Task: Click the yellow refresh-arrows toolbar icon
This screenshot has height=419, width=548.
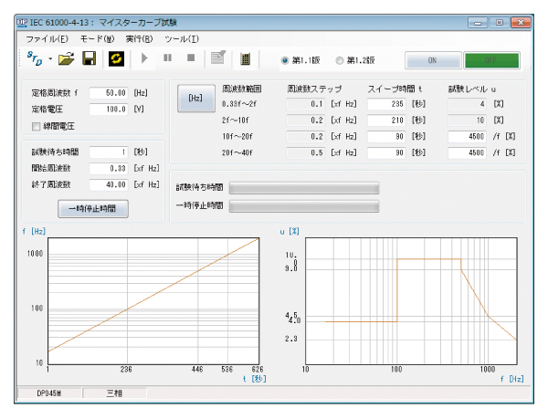Action: (117, 59)
